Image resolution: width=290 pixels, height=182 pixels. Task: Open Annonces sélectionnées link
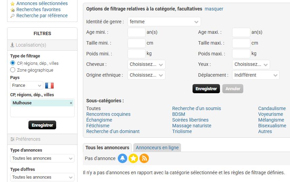[42, 3]
